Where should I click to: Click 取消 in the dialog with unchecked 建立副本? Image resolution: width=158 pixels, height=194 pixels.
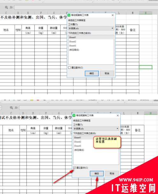pos(107,73)
